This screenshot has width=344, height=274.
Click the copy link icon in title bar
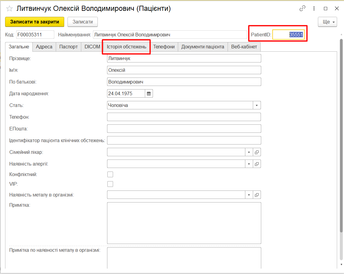point(302,9)
